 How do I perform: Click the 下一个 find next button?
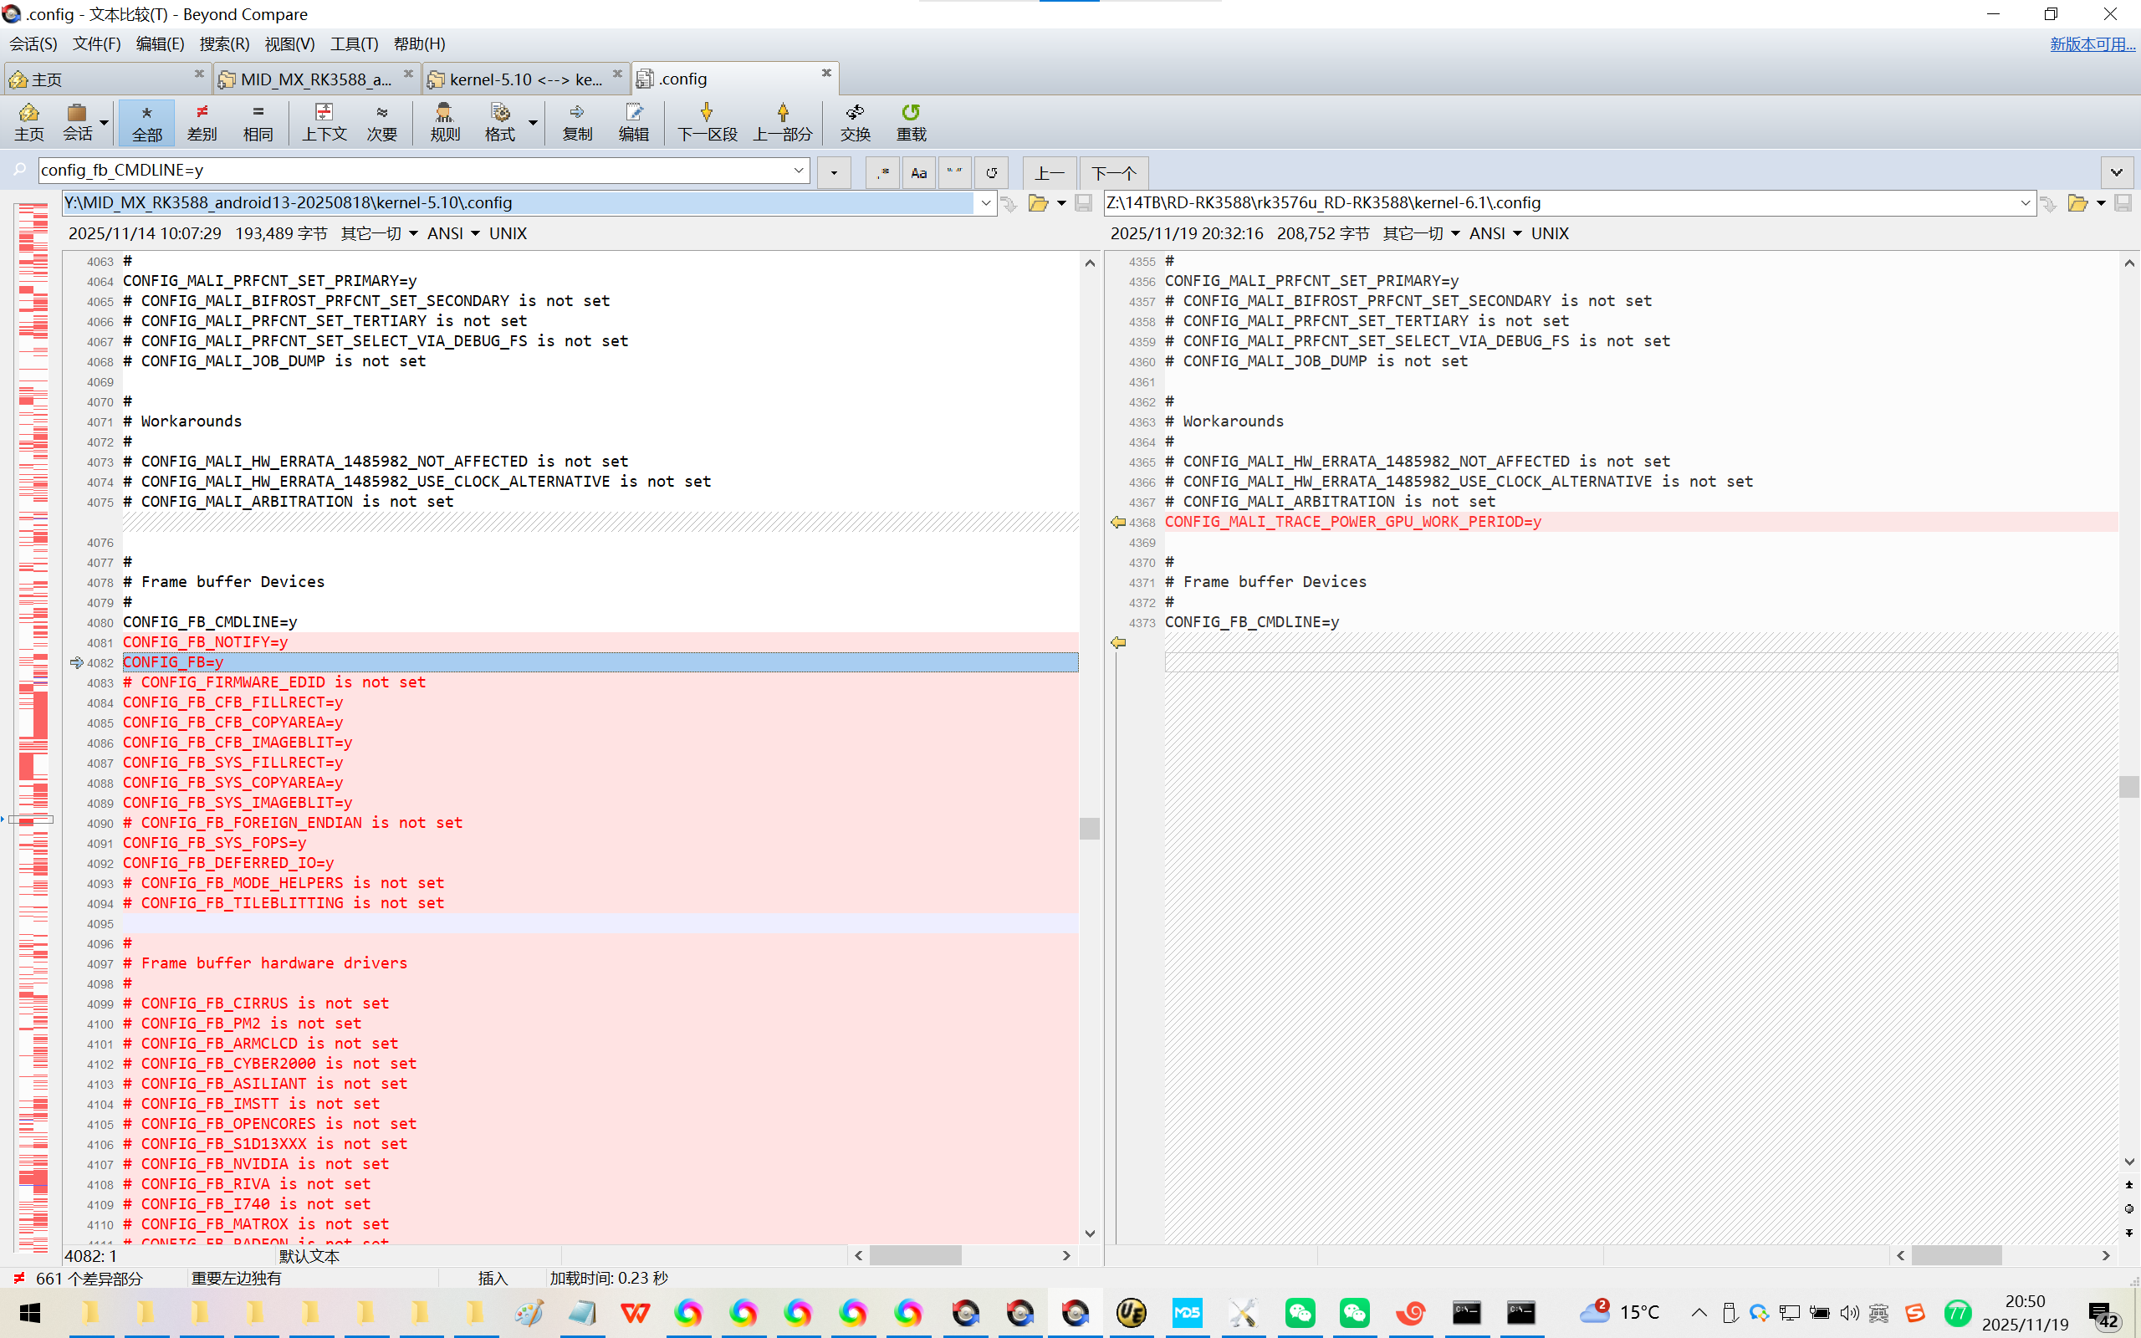click(1113, 172)
